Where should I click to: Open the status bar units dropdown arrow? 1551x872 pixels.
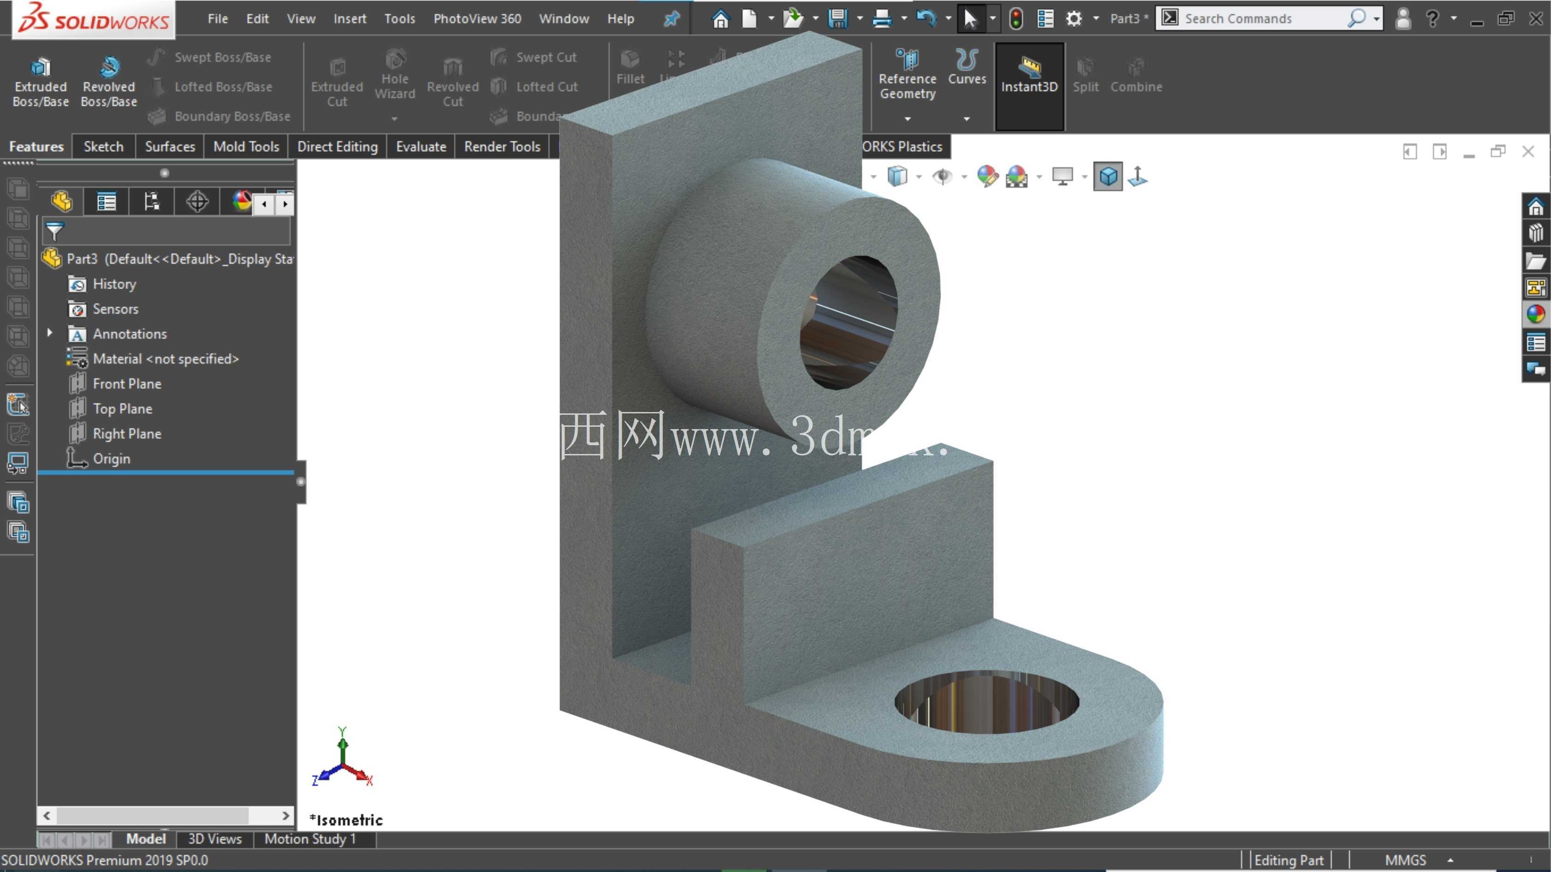(x=1451, y=860)
